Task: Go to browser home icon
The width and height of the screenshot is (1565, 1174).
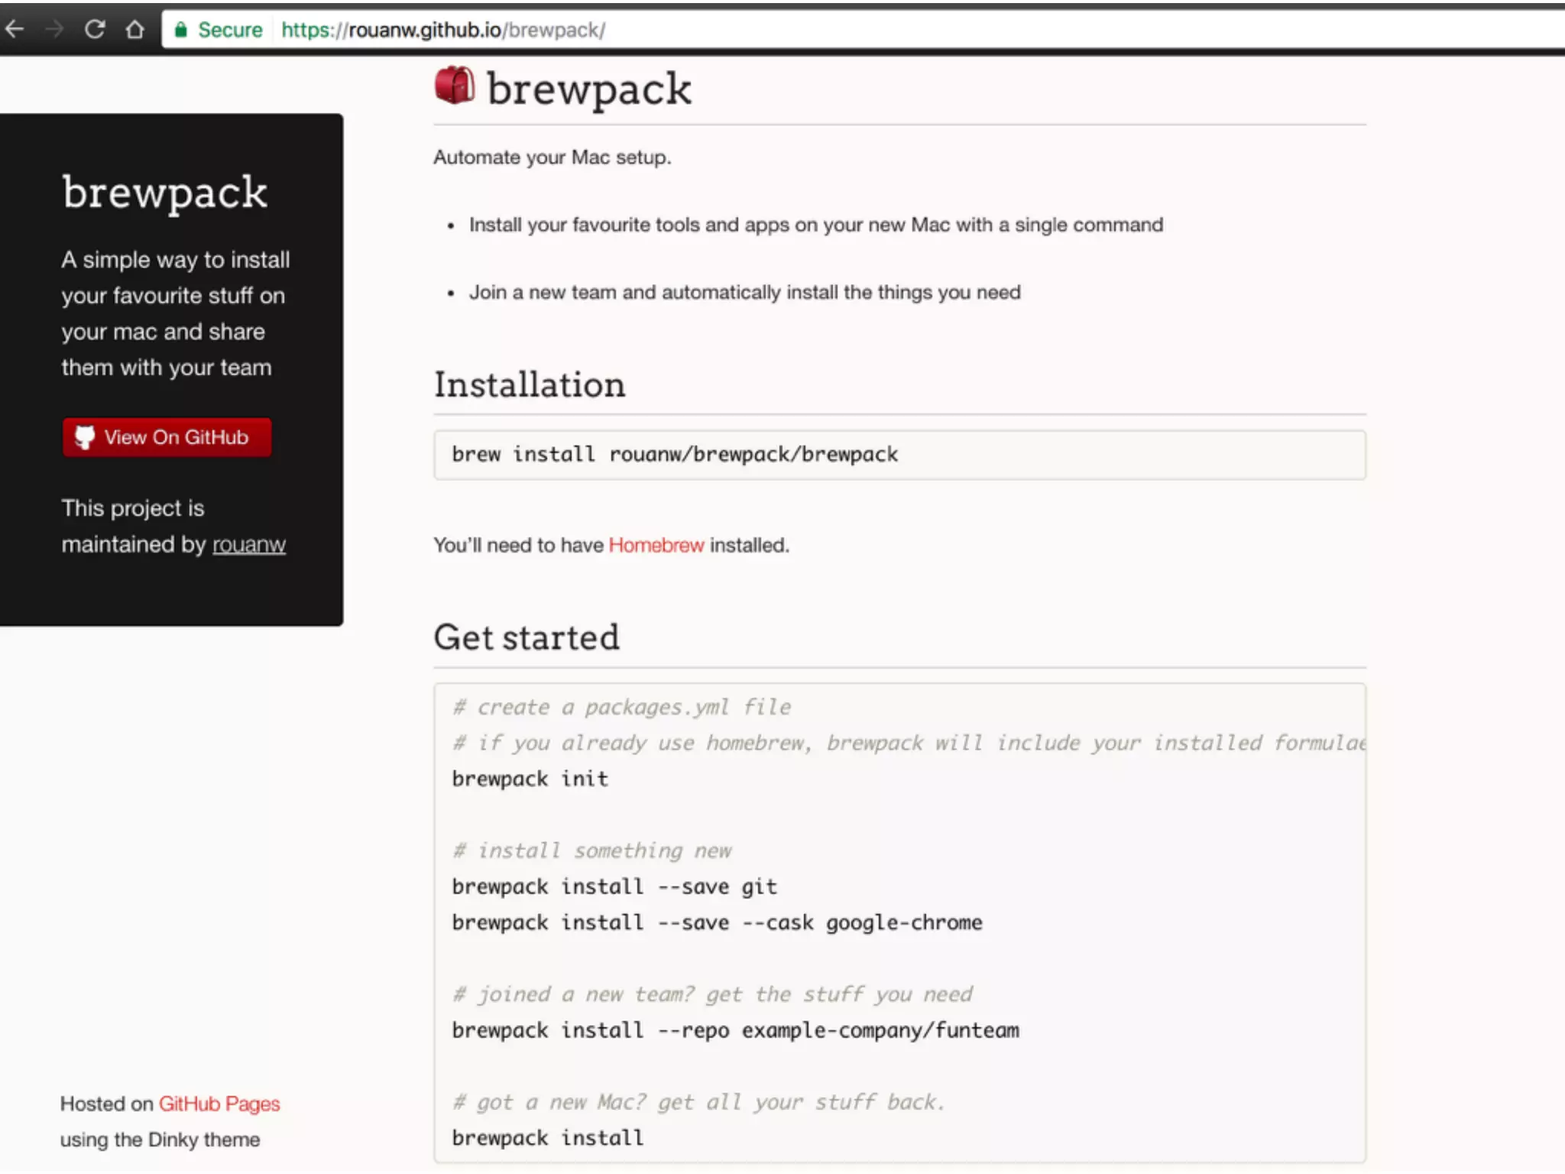Action: click(x=135, y=29)
